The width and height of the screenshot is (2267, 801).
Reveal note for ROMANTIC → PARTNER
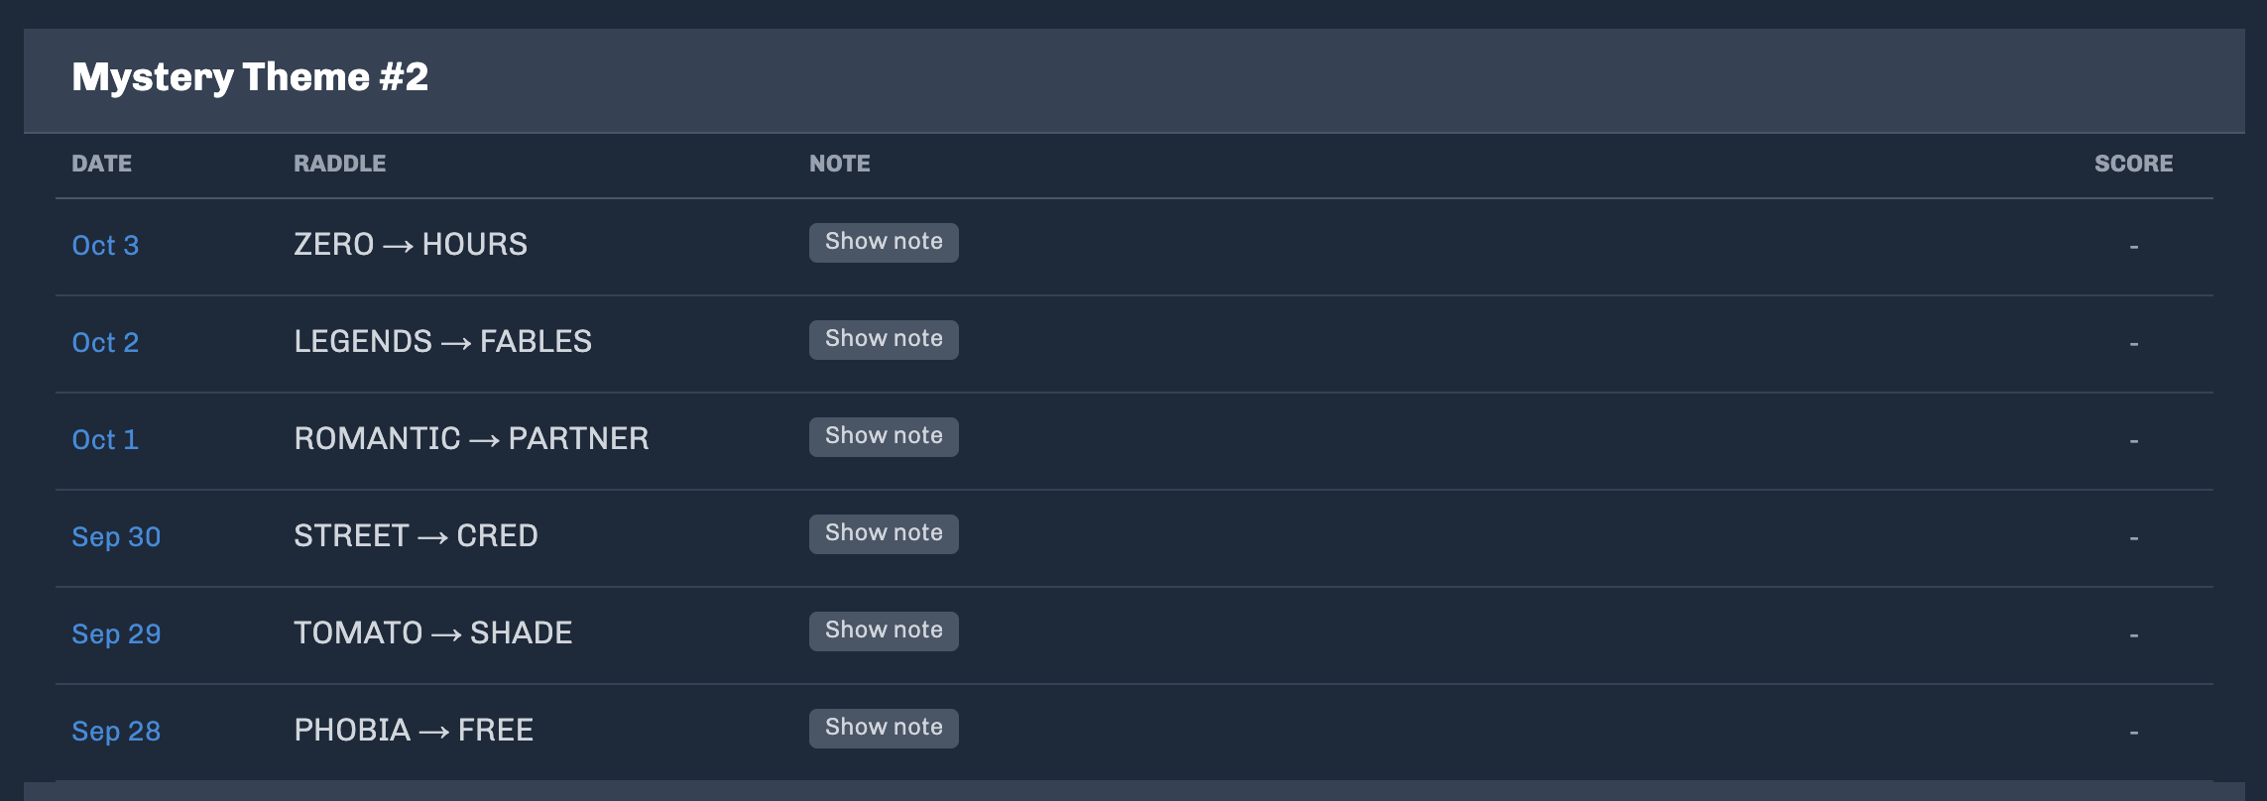[884, 437]
